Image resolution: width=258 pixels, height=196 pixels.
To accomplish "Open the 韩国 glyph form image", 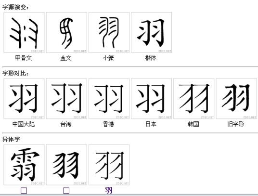I will [194, 99].
